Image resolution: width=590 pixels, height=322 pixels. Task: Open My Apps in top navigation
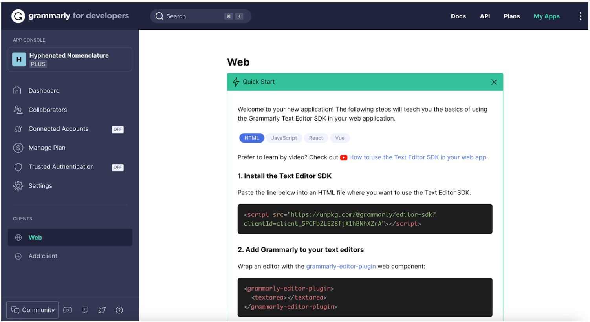click(x=546, y=16)
